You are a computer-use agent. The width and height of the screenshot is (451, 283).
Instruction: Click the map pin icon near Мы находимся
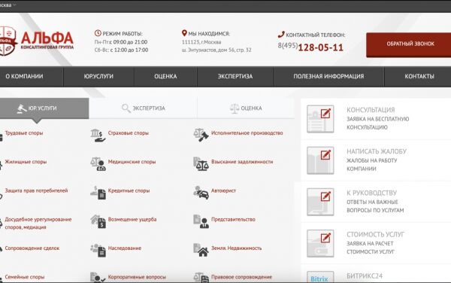(x=184, y=33)
